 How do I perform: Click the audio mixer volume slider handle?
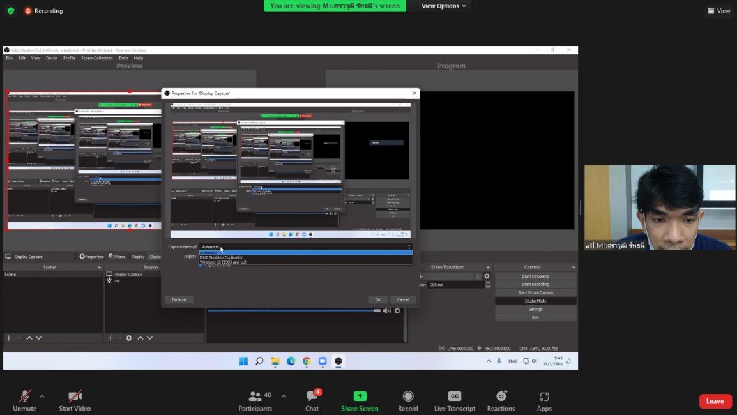(x=377, y=311)
